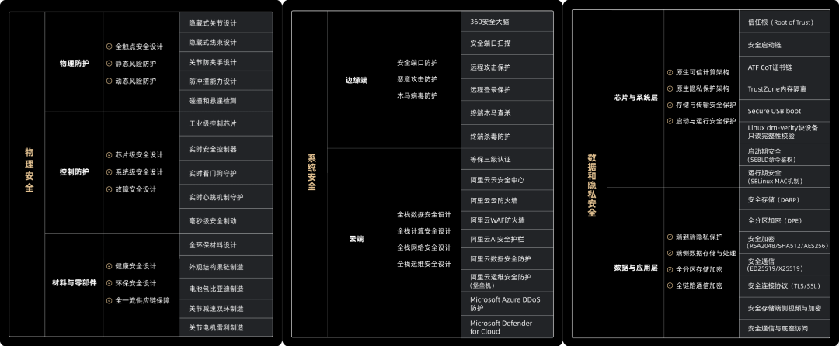Image resolution: width=839 pixels, height=346 pixels.
Task: Select the 阿里云云防火墙 cell
Action: pos(507,201)
